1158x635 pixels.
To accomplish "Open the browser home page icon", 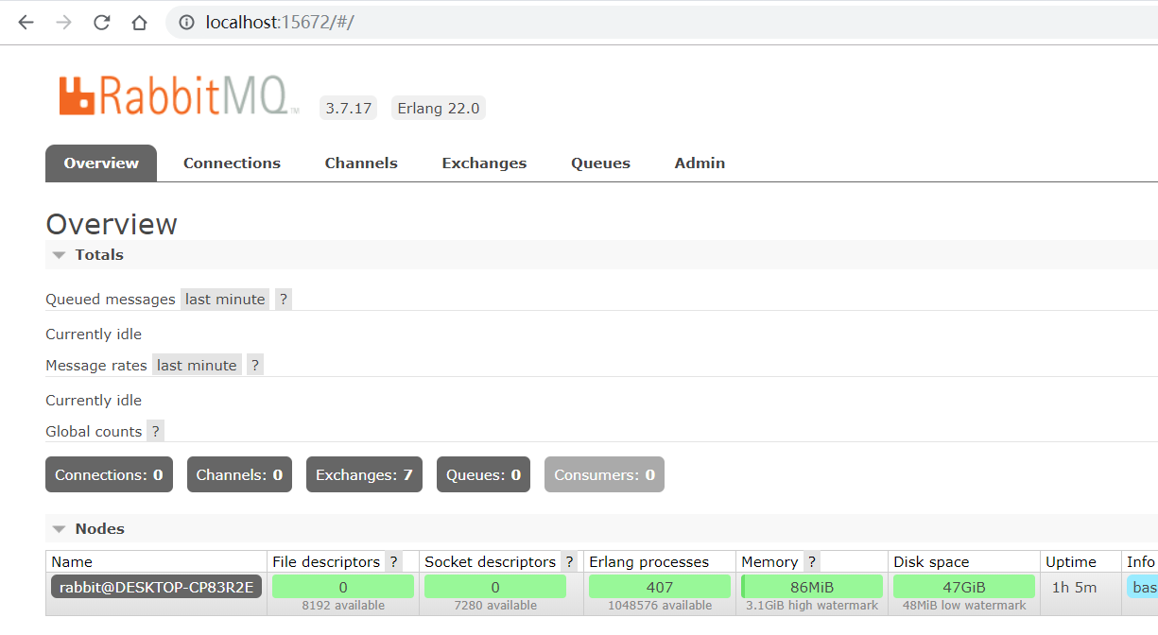I will click(139, 22).
